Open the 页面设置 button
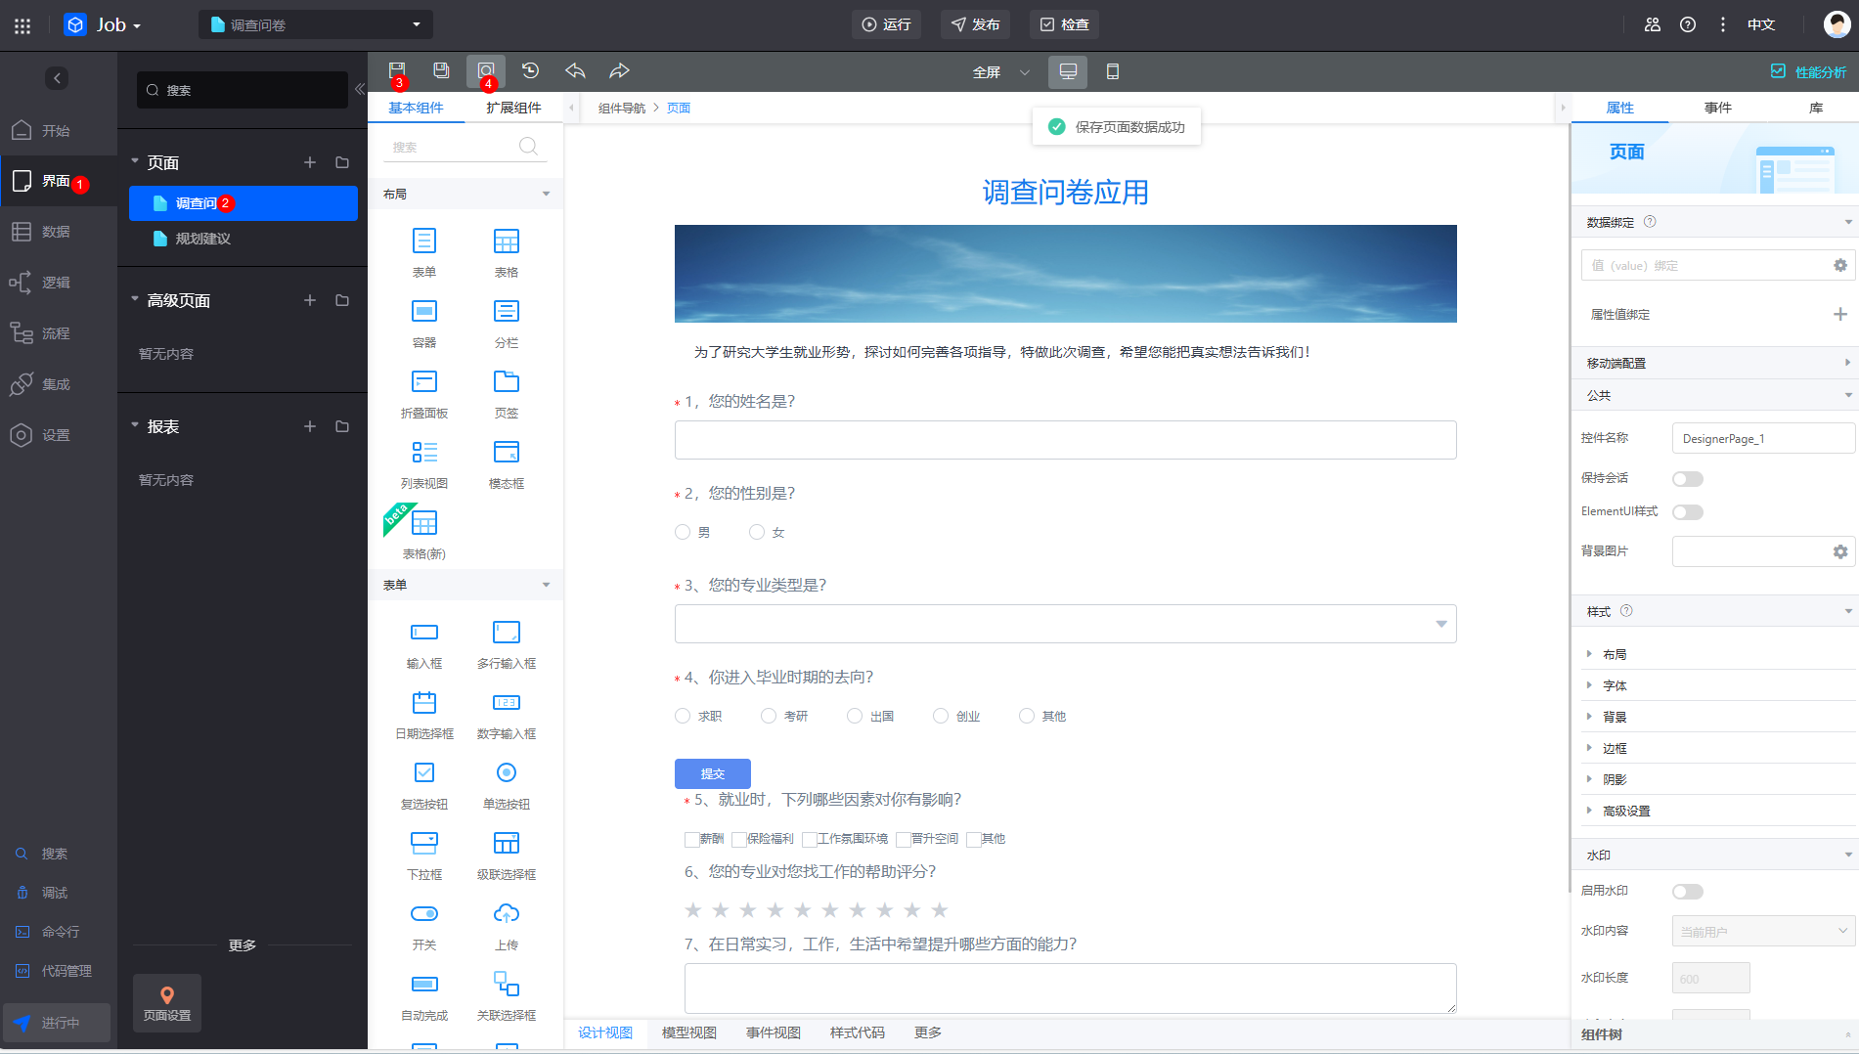Screen dimensions: 1859x1054 (167, 1003)
